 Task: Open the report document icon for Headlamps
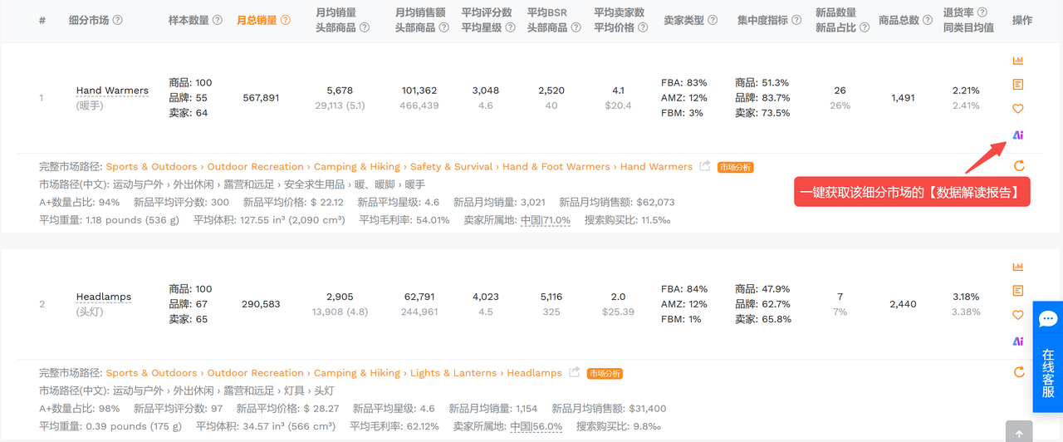tap(1017, 291)
